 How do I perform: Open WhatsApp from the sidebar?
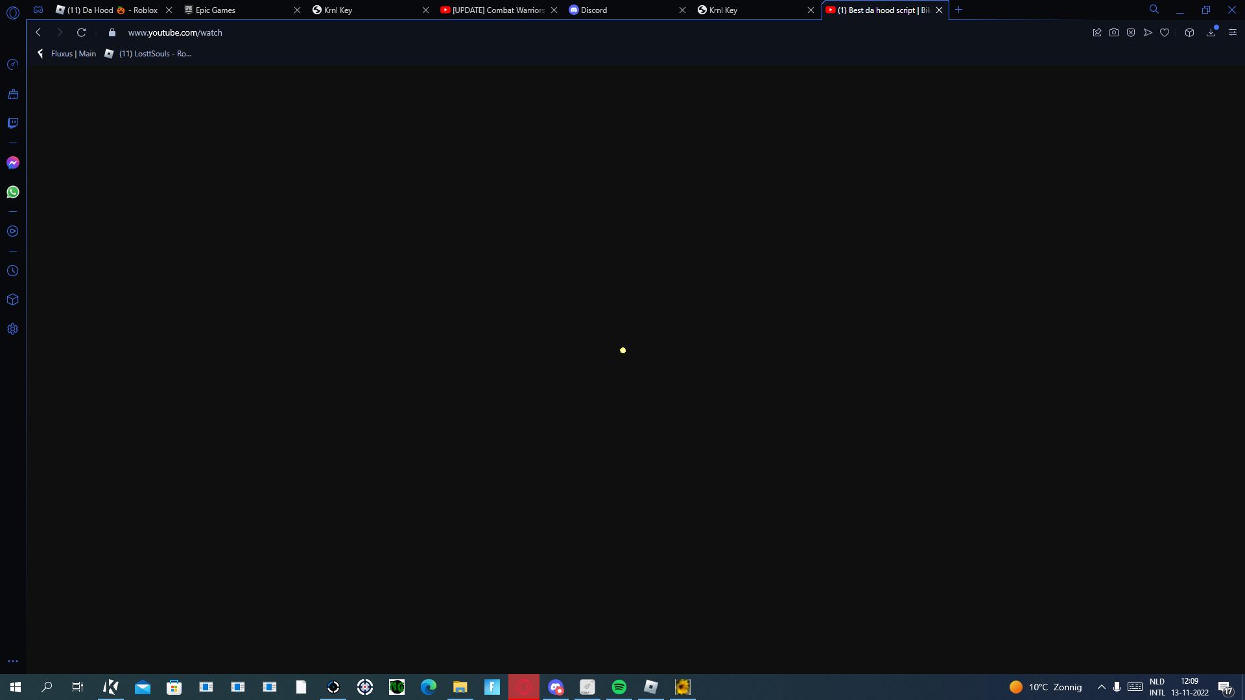(x=12, y=192)
